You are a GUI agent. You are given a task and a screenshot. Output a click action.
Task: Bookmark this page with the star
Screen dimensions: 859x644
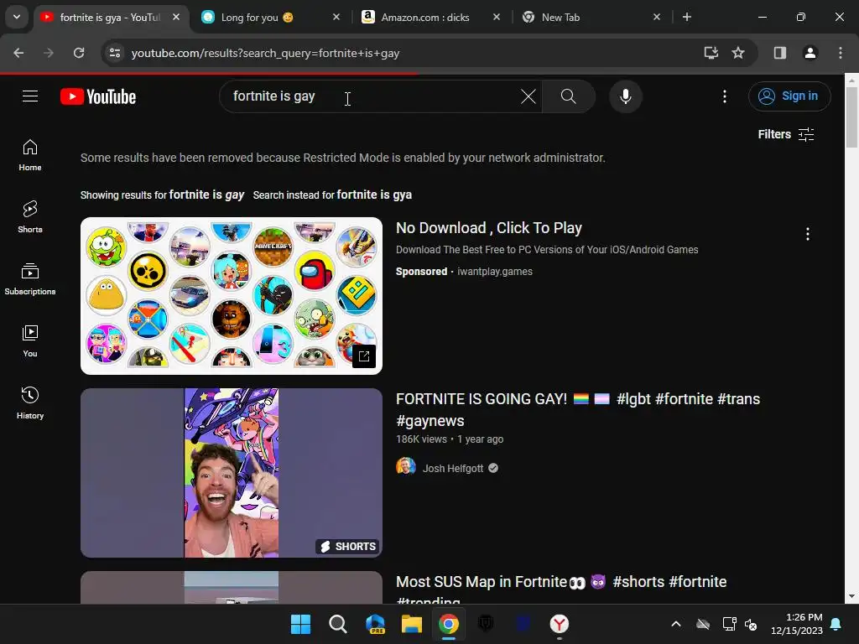[x=738, y=53]
